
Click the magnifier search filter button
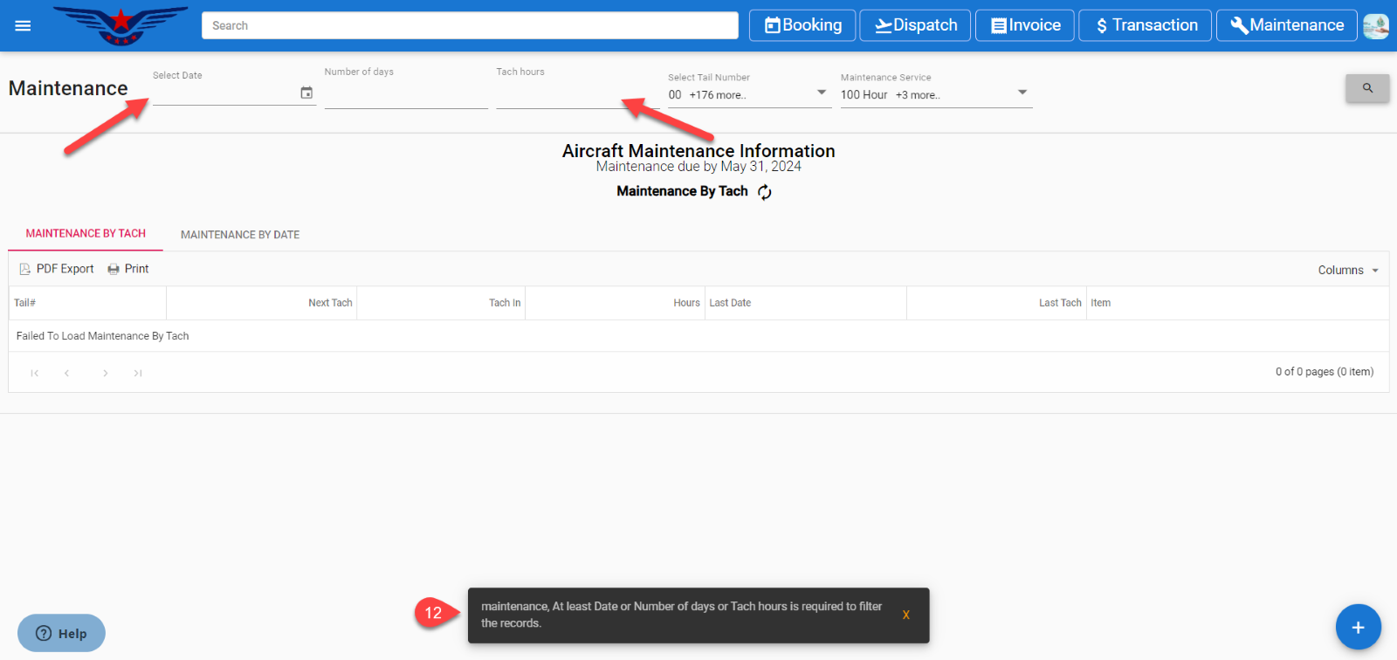[x=1366, y=88]
